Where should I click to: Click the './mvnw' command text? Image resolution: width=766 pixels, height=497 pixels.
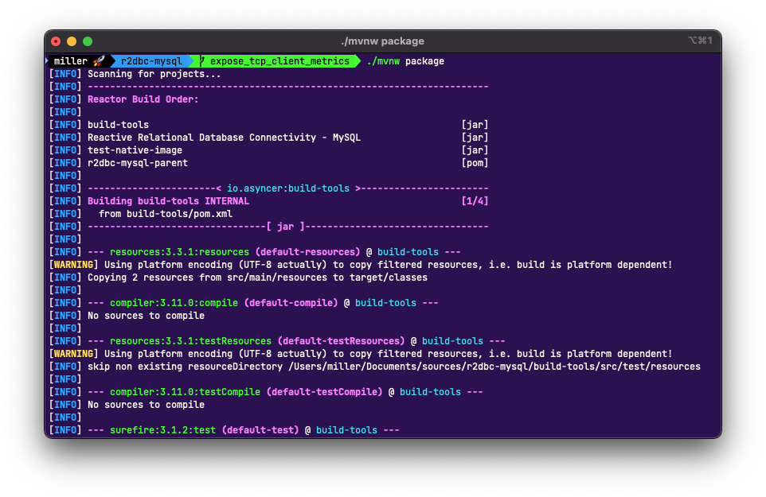(384, 61)
